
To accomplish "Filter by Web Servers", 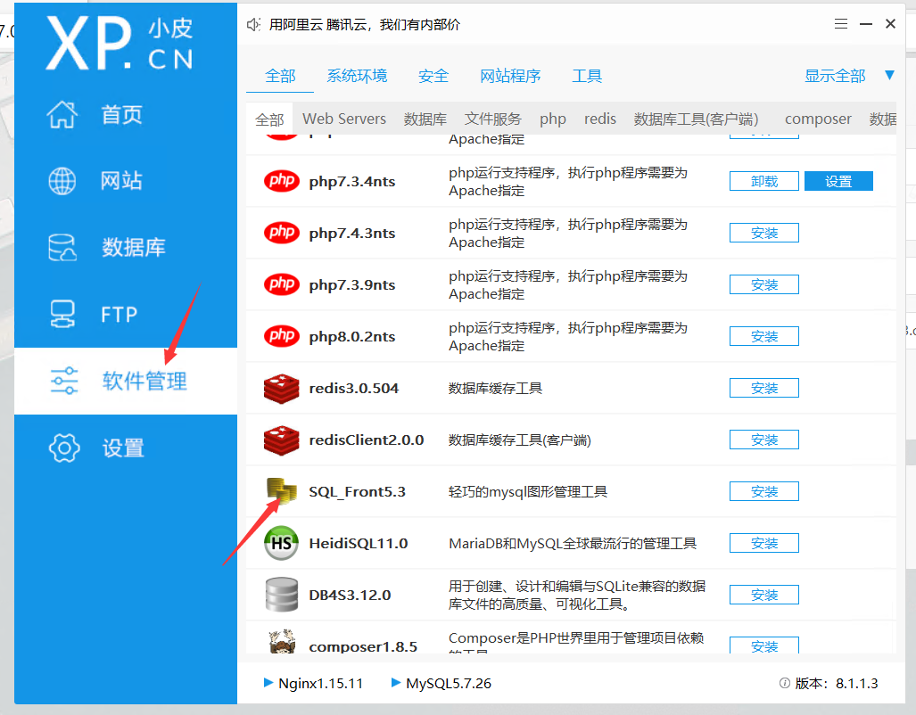I will click(x=344, y=119).
